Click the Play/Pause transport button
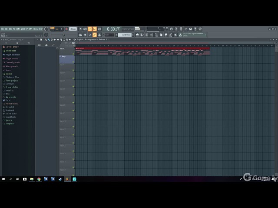The height and width of the screenshot is (208, 278). [x=57, y=29]
